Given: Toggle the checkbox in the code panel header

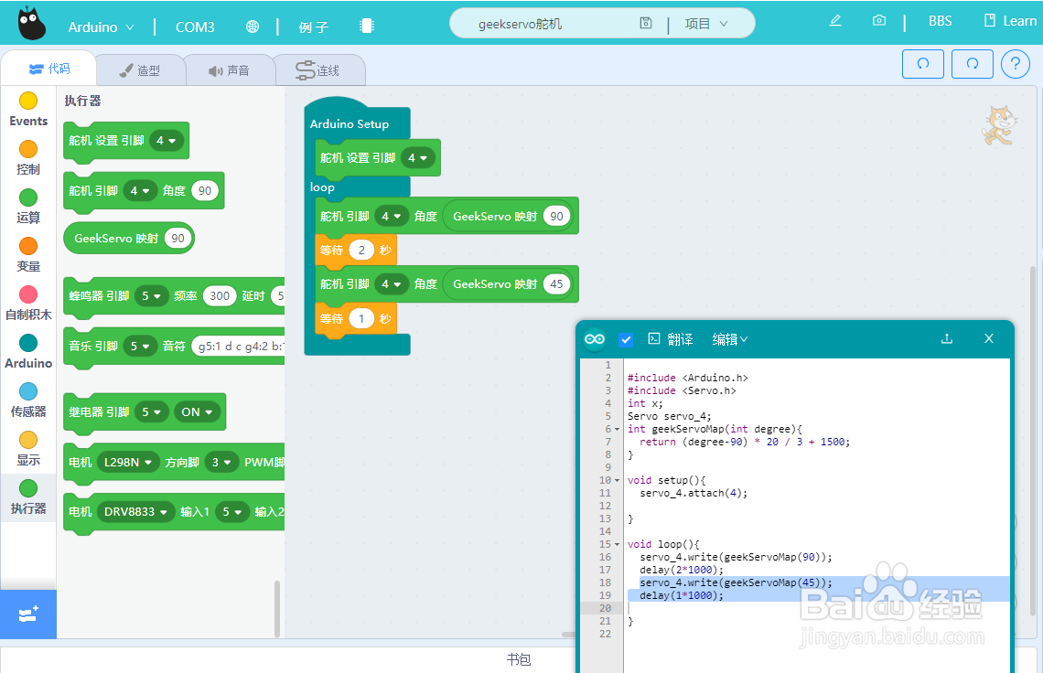Looking at the screenshot, I should (625, 340).
